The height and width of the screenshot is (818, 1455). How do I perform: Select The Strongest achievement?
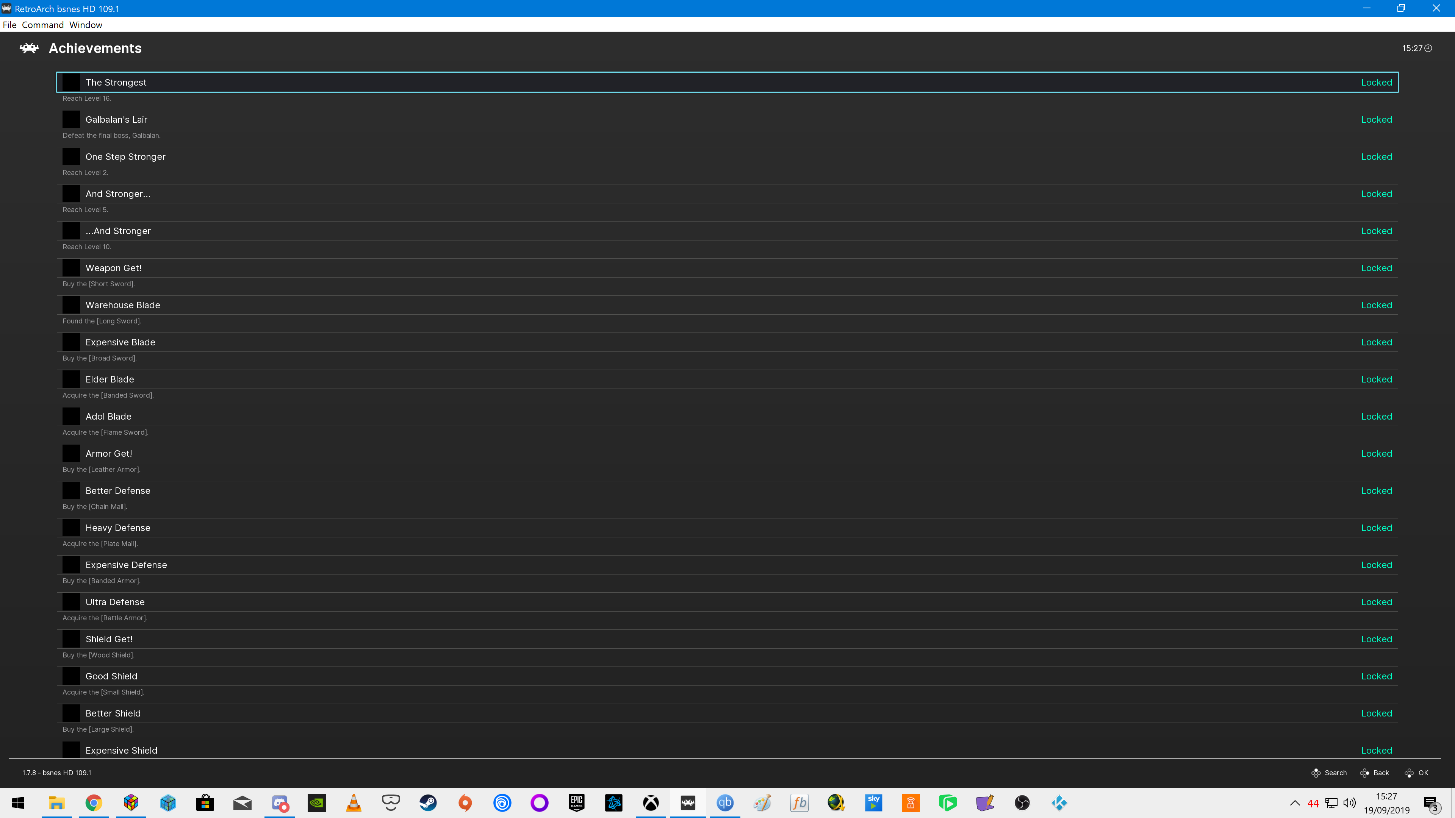pyautogui.click(x=727, y=83)
